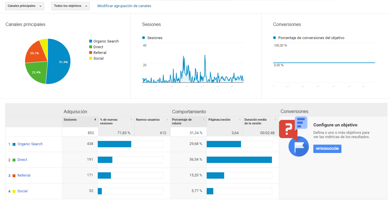Open the Social channel link
The image size is (390, 206).
click(23, 191)
